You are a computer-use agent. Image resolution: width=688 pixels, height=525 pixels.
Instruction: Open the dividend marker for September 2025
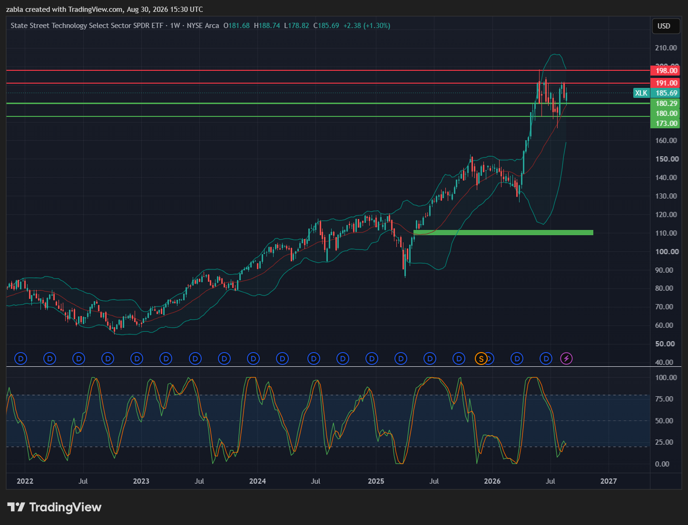pos(459,358)
